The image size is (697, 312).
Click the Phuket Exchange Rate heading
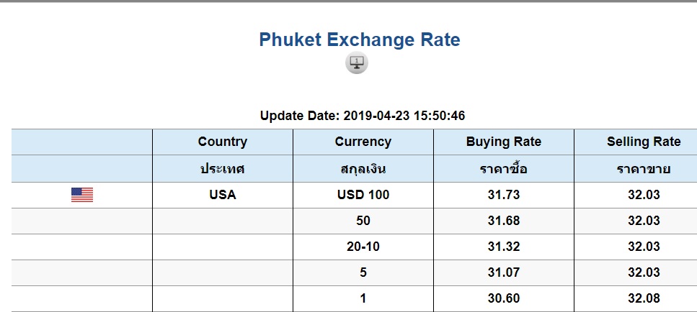click(359, 40)
